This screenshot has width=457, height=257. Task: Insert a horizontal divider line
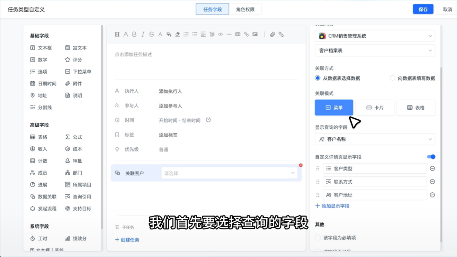coord(229,34)
